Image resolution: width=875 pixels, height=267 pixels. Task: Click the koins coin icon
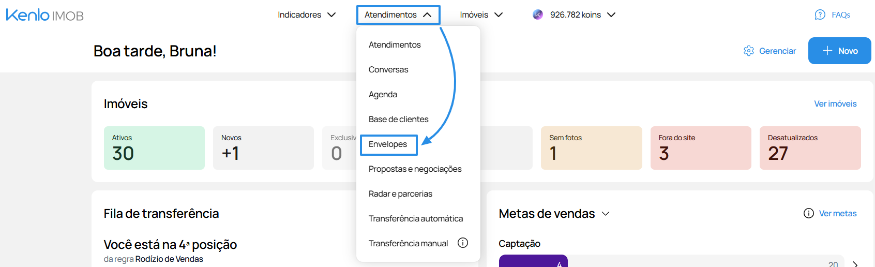pyautogui.click(x=538, y=14)
